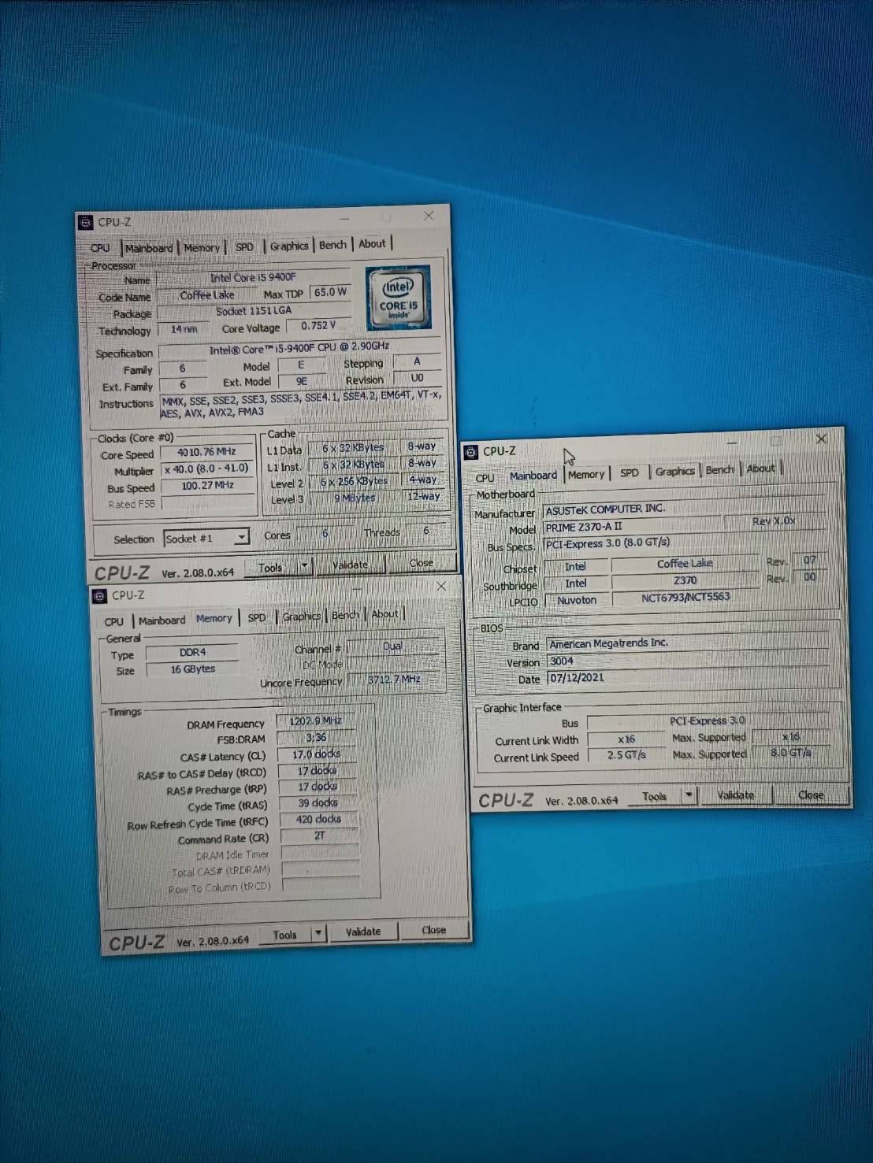Expand the Tools dropdown arrow in the CPU window
The image size is (873, 1163).
[x=305, y=566]
